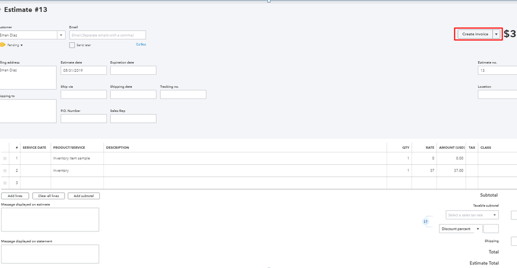This screenshot has width=517, height=268.
Task: Focus the discount value input box
Action: [491, 229]
